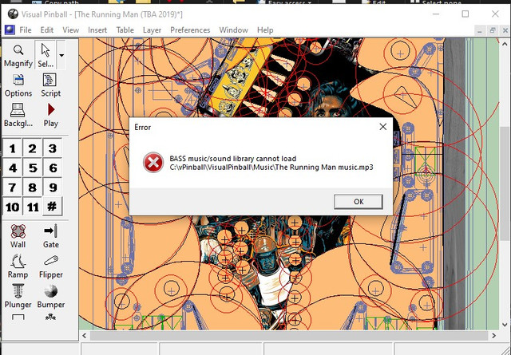Viewport: 511px width, 355px height.
Task: Toggle layer 3 visibility
Action: tap(53, 148)
